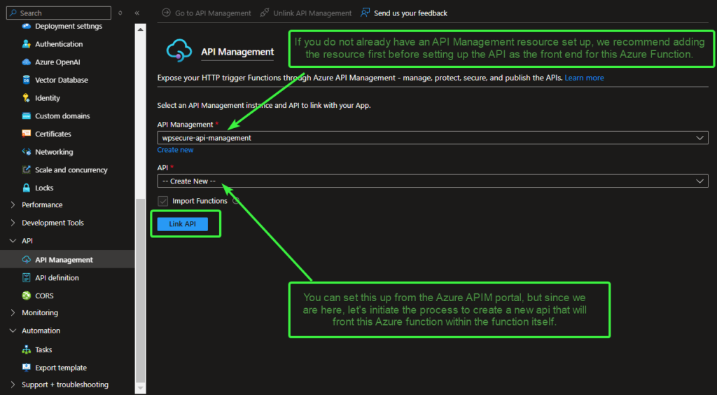Click the Link API button

tap(182, 224)
